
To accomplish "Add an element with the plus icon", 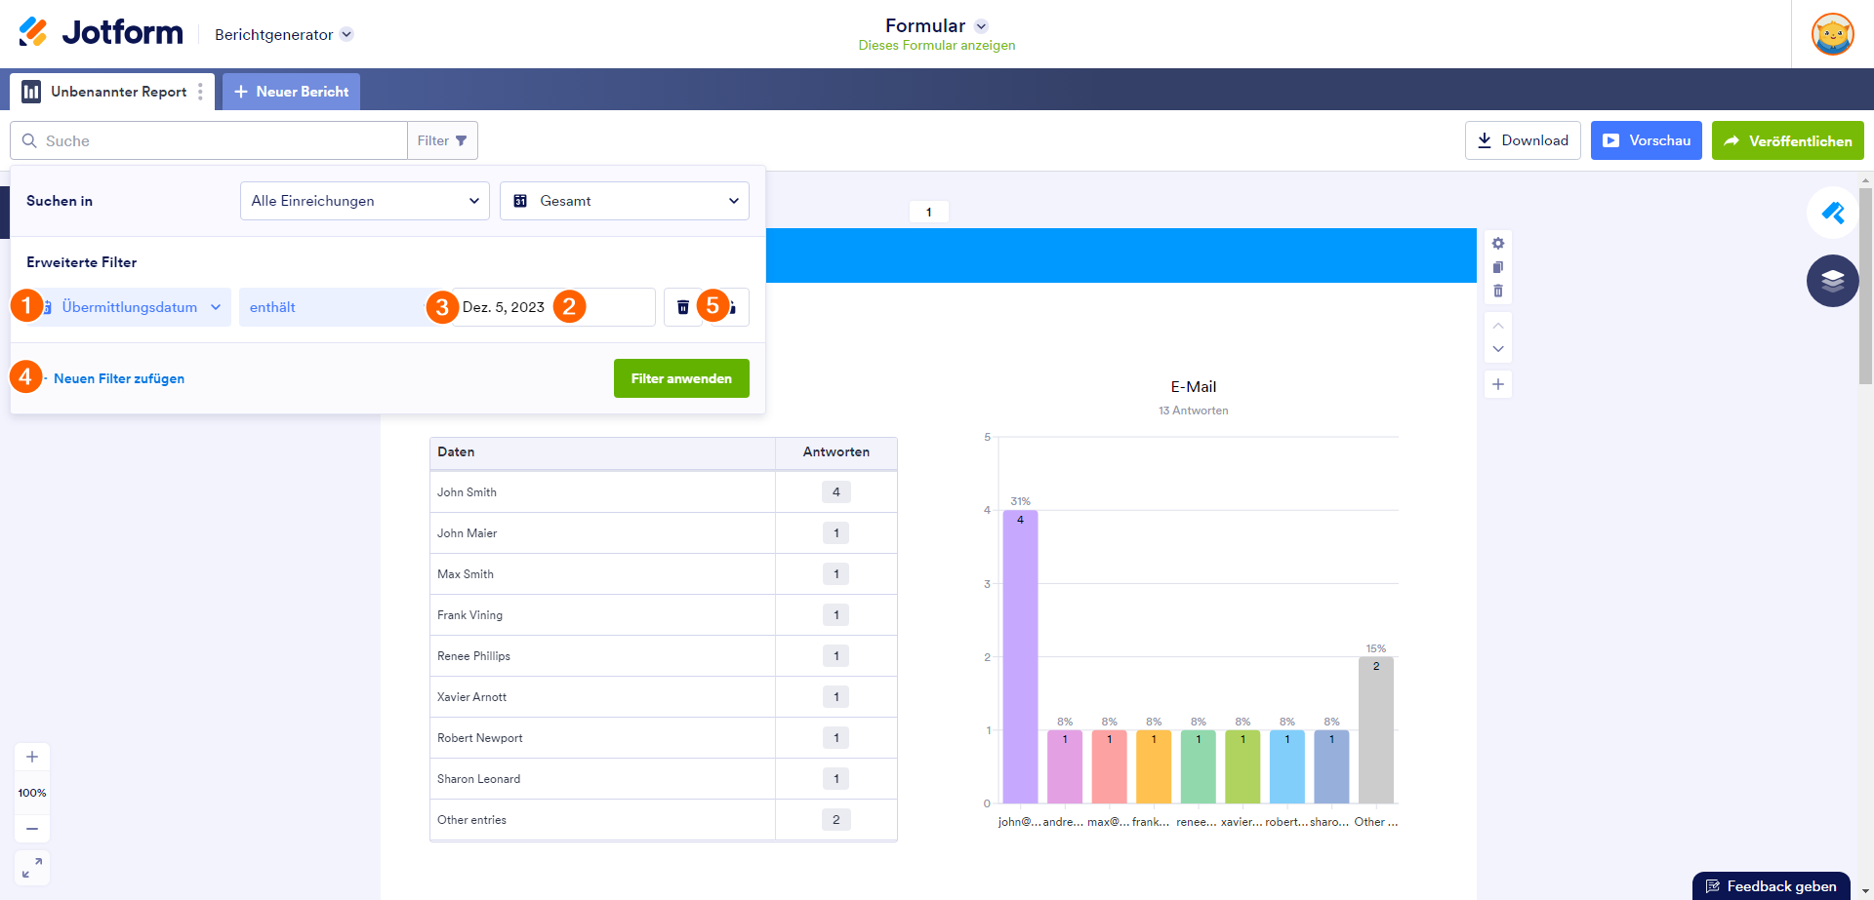I will 1498,384.
